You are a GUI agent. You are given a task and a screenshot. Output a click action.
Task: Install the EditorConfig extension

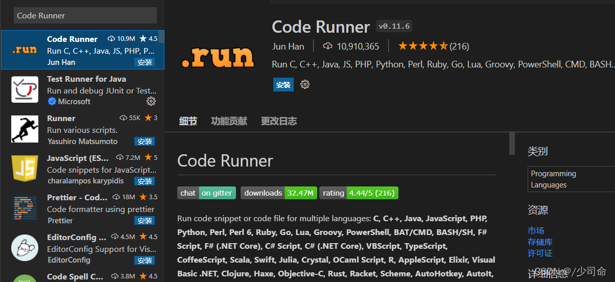tap(145, 260)
